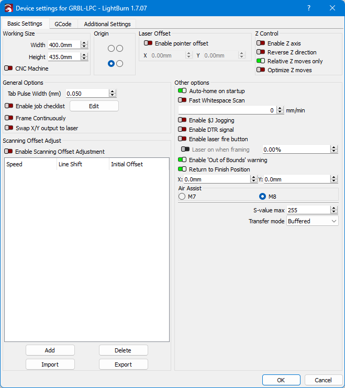
Task: Click the Width spinner arrows
Action: 84,45
